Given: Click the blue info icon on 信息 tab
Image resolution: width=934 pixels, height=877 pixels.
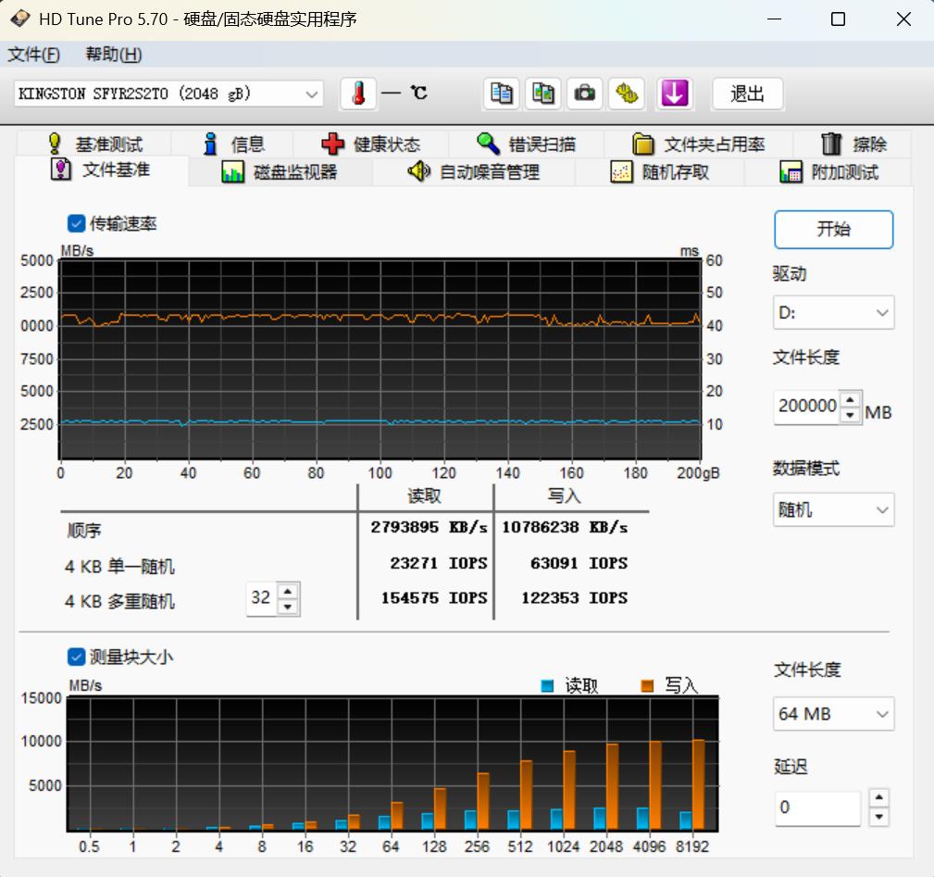Looking at the screenshot, I should click(x=210, y=144).
